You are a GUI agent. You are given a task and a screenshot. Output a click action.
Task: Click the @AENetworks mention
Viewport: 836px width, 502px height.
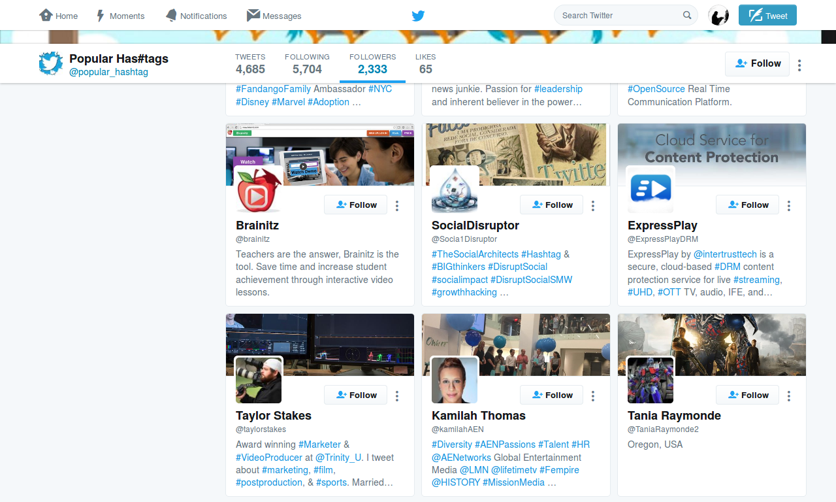point(461,458)
